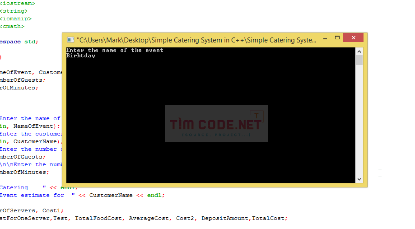Viewport: 415px width, 229px height.
Task: Minimize the console window
Action: tap(325, 39)
